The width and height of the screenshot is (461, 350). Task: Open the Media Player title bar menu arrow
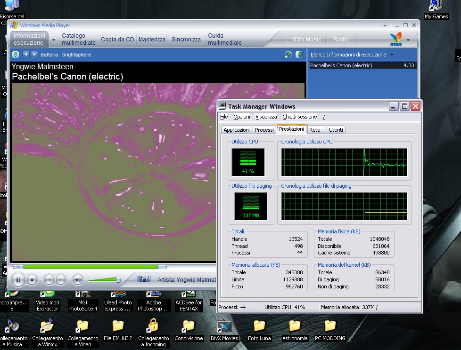pyautogui.click(x=385, y=25)
